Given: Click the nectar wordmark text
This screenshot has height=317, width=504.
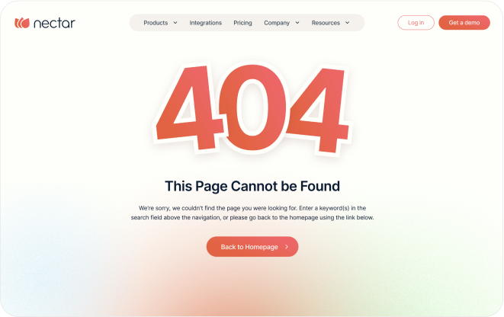Looking at the screenshot, I should pyautogui.click(x=54, y=23).
